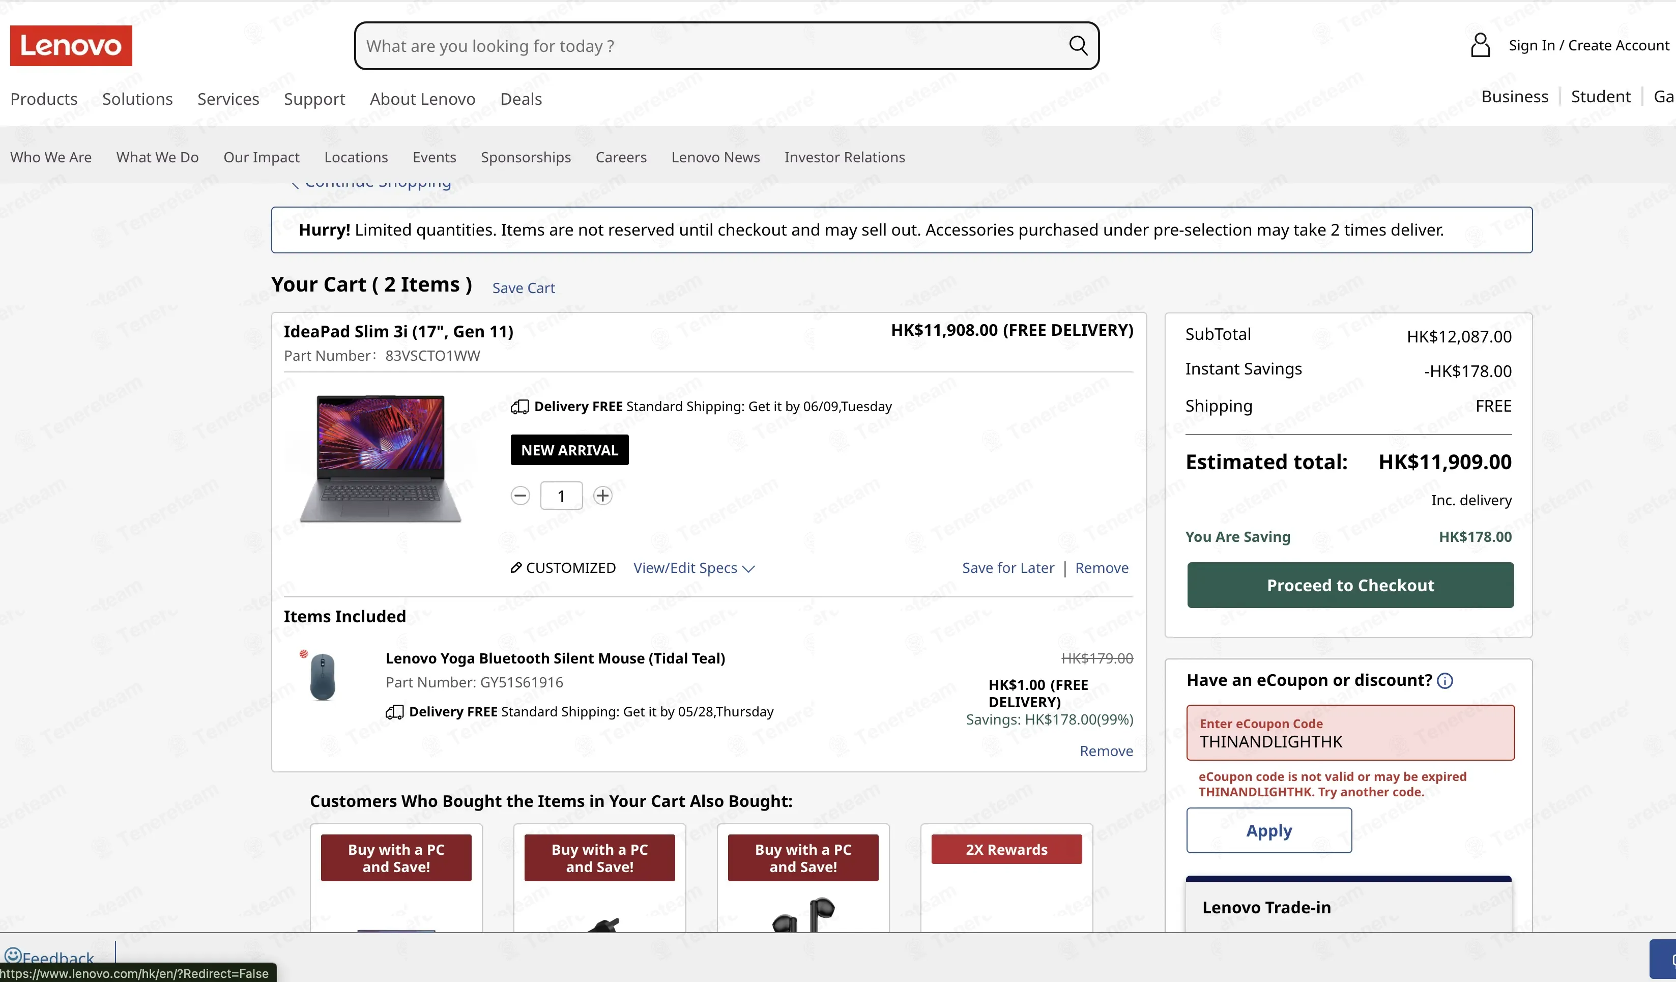Click Proceed to Checkout button
The width and height of the screenshot is (1676, 982).
click(x=1350, y=585)
